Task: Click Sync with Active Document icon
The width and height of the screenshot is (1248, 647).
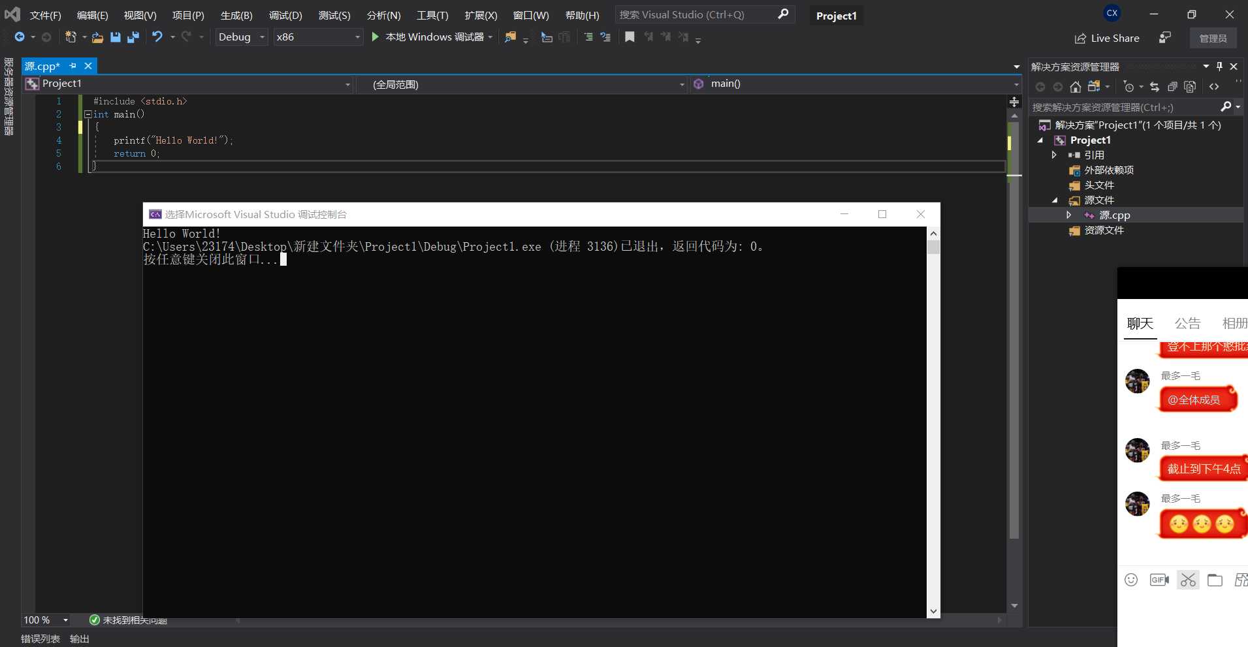Action: pos(1155,87)
